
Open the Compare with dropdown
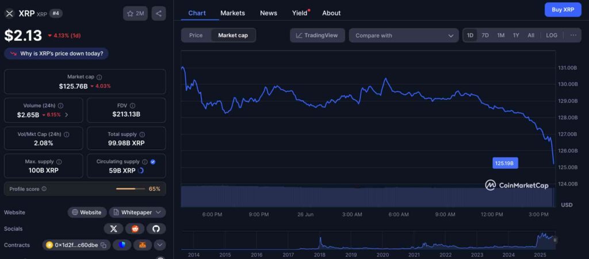pyautogui.click(x=404, y=35)
